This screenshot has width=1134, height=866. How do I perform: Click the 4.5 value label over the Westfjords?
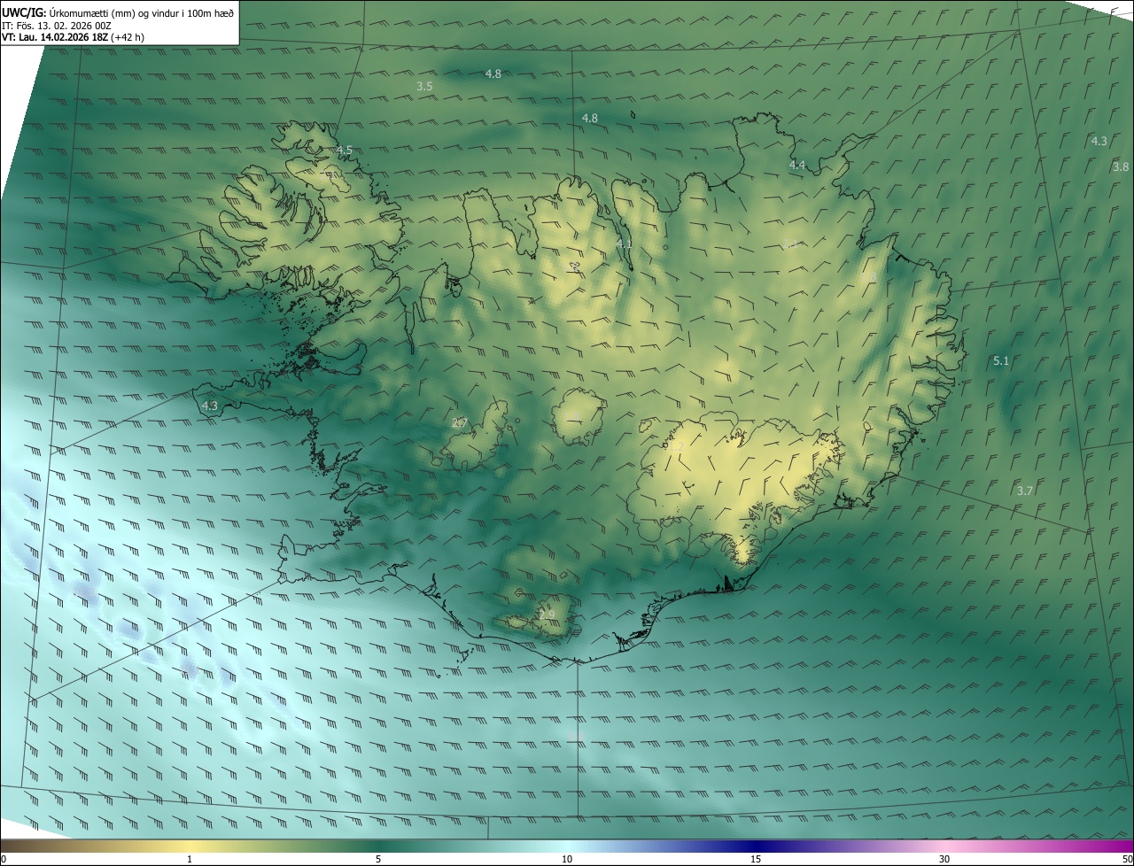tap(344, 150)
